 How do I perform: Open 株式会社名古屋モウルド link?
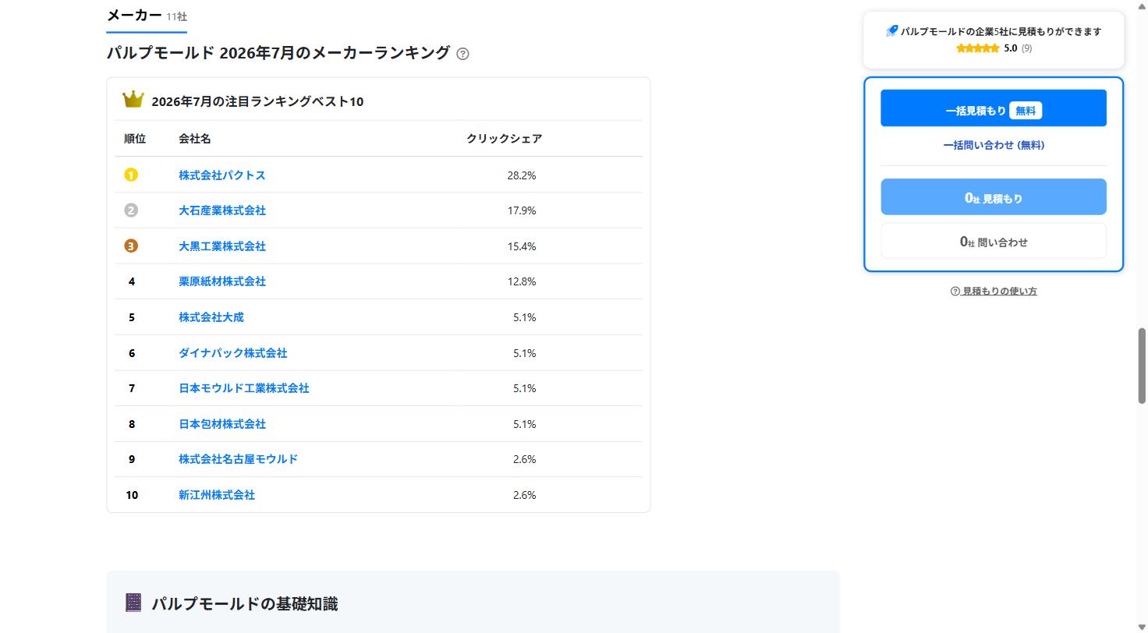coord(239,459)
